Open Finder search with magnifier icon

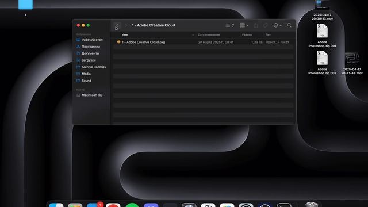pyautogui.click(x=289, y=25)
